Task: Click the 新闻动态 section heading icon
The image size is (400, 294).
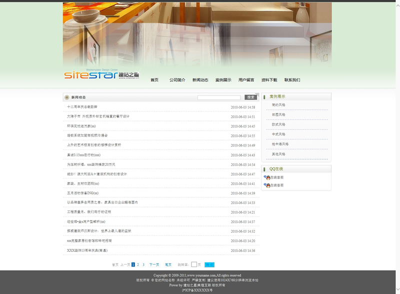Action: coord(67,97)
